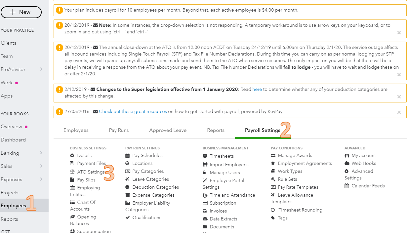Open Clients in the sidebar
This screenshot has height=233, width=407.
pos(9,43)
